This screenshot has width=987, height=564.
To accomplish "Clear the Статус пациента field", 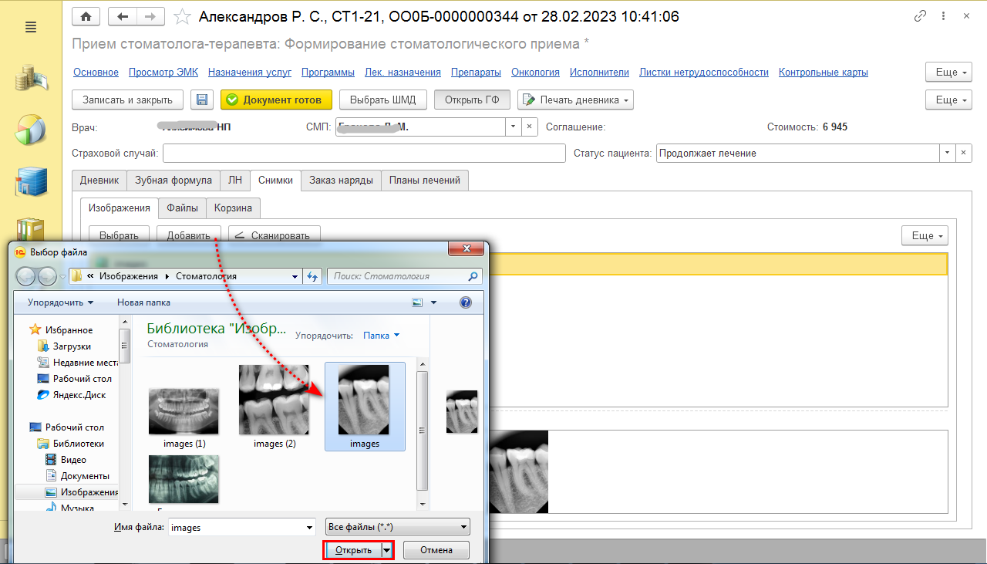I will (x=964, y=154).
